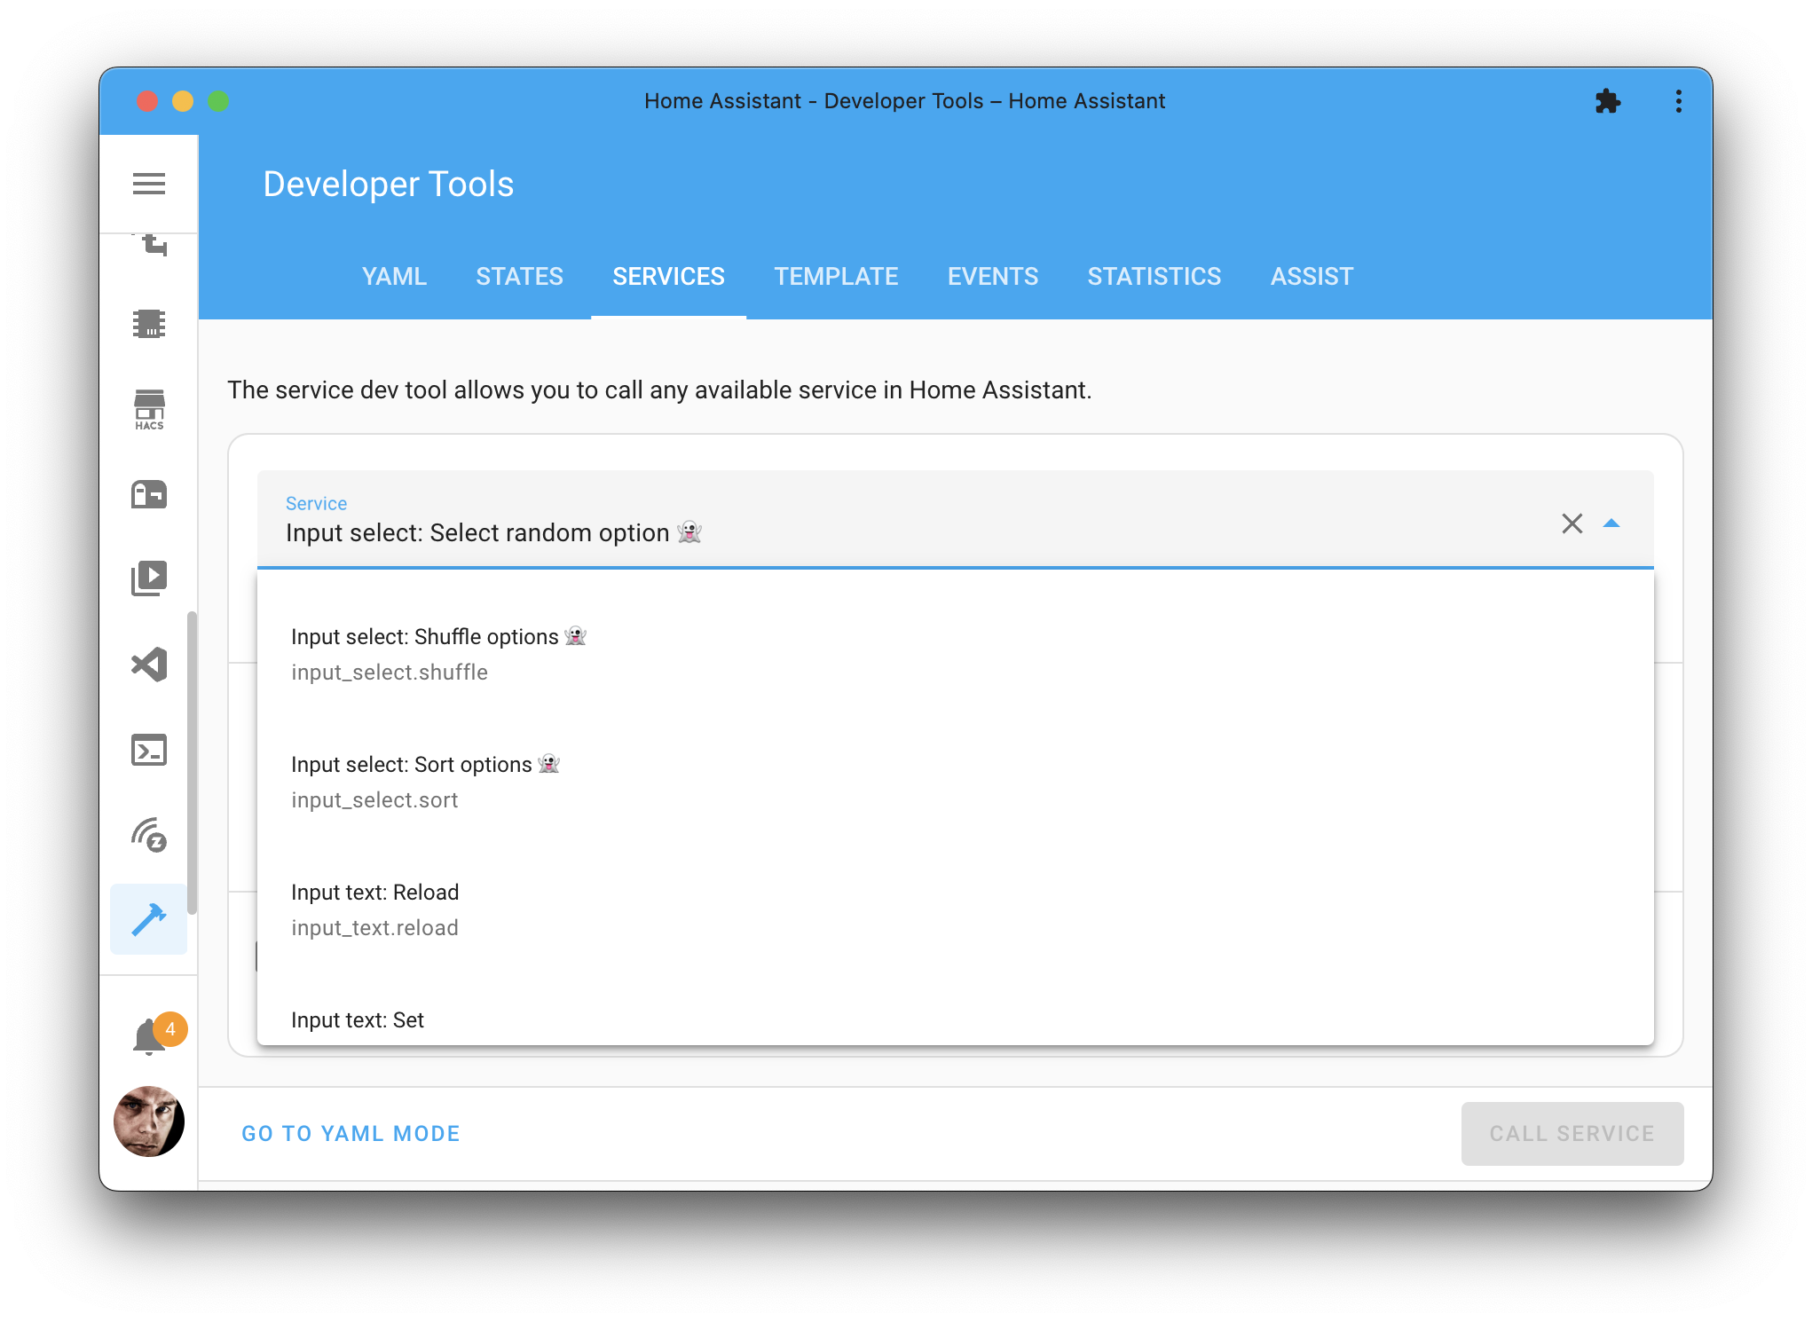The height and width of the screenshot is (1322, 1812).
Task: Collapse the service suggestions dropdown arrow
Action: pos(1612,523)
